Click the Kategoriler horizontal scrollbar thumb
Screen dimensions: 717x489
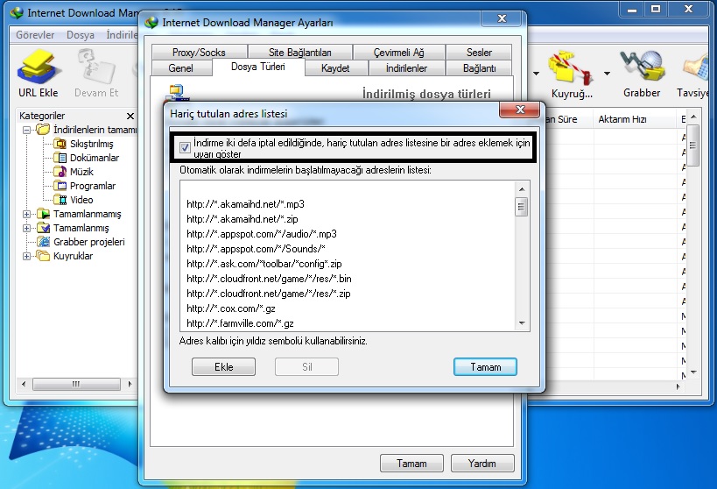pyautogui.click(x=76, y=384)
